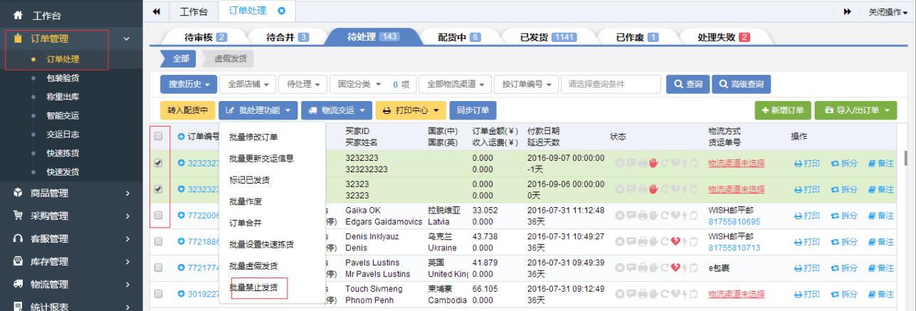Viewport: 916px width, 311px height.
Task: Open the 固定分类 dropdown
Action: pyautogui.click(x=372, y=84)
